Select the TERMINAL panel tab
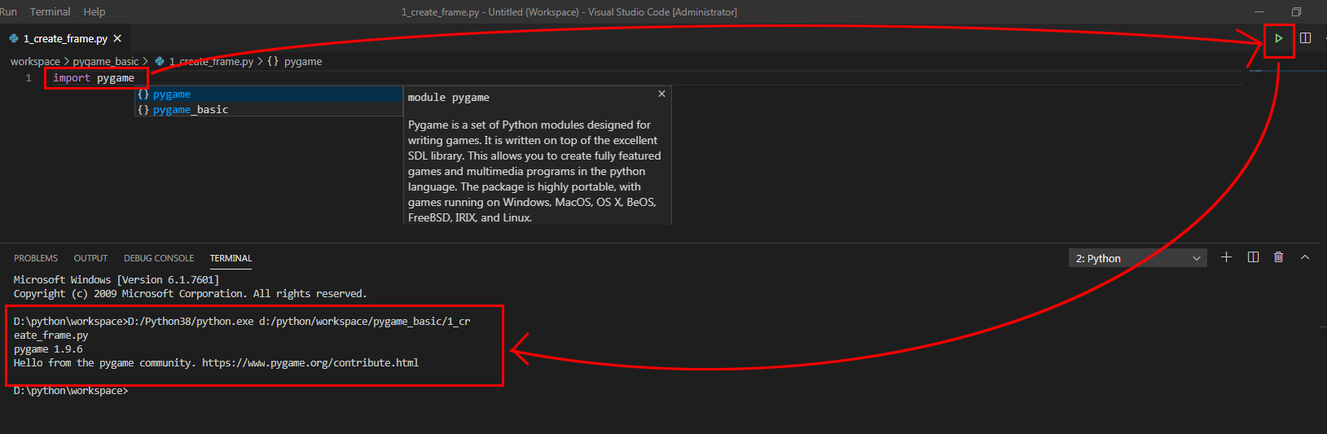 231,258
